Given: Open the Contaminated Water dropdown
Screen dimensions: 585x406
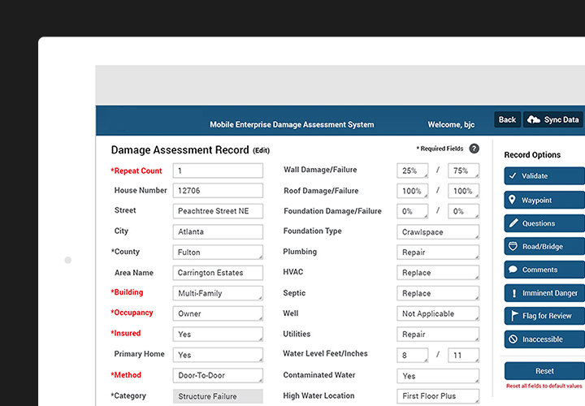Looking at the screenshot, I should [438, 376].
